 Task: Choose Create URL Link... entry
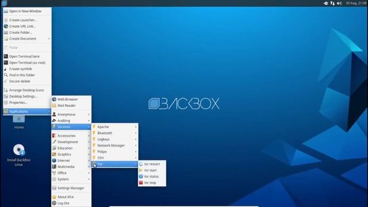tap(27, 26)
